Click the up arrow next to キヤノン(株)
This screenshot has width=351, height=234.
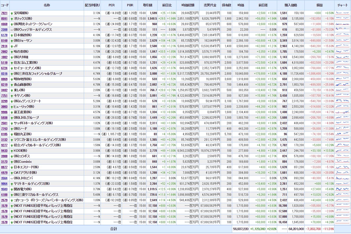[12, 96]
